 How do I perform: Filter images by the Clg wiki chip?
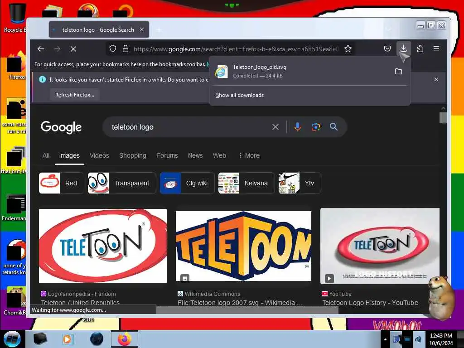click(187, 183)
